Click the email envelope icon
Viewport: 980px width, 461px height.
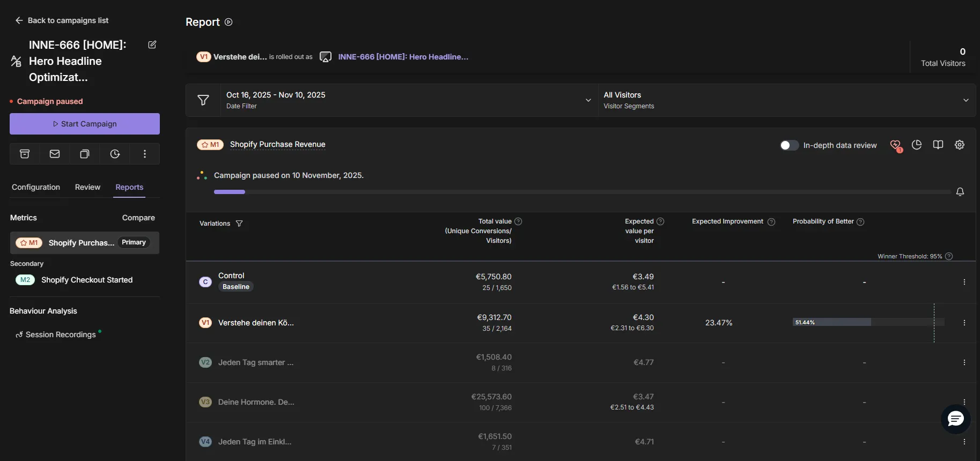(55, 154)
